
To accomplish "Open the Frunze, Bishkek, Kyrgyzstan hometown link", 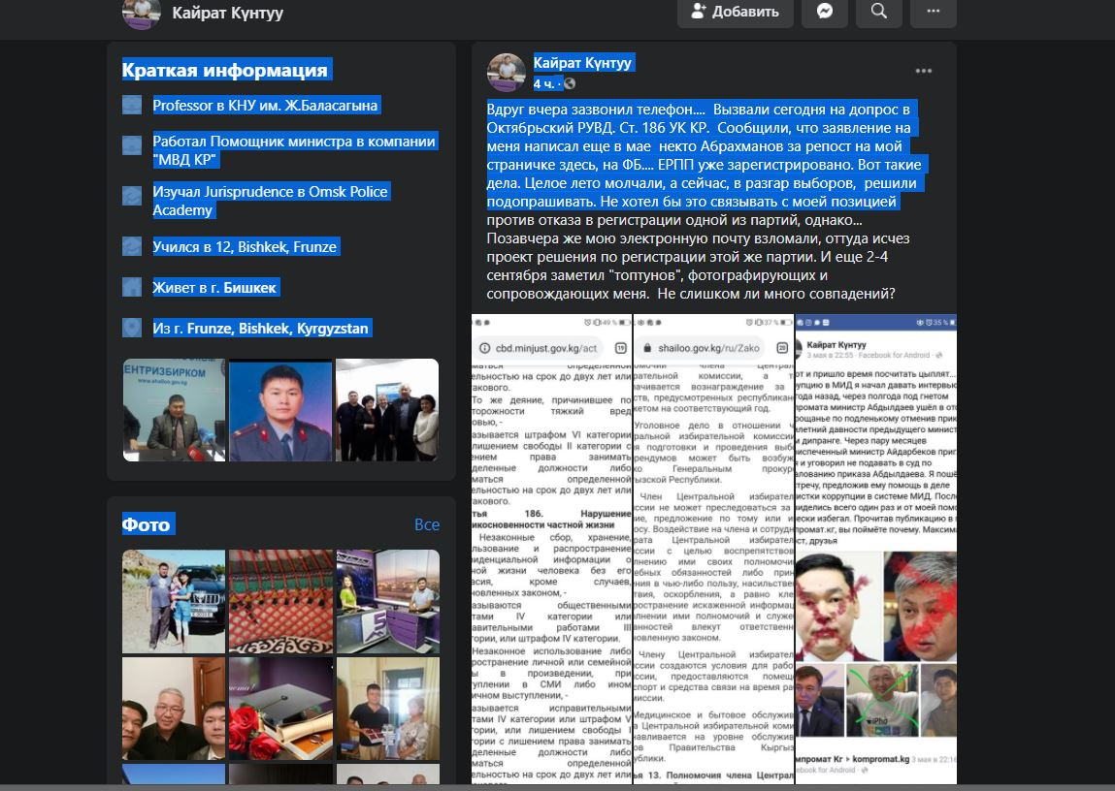I will 279,328.
